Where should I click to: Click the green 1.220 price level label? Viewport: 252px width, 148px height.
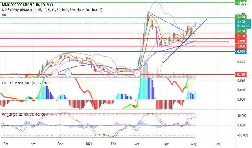pos(241,17)
